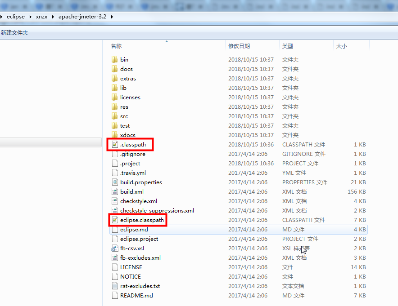Select the file named build.properties

tap(141, 182)
